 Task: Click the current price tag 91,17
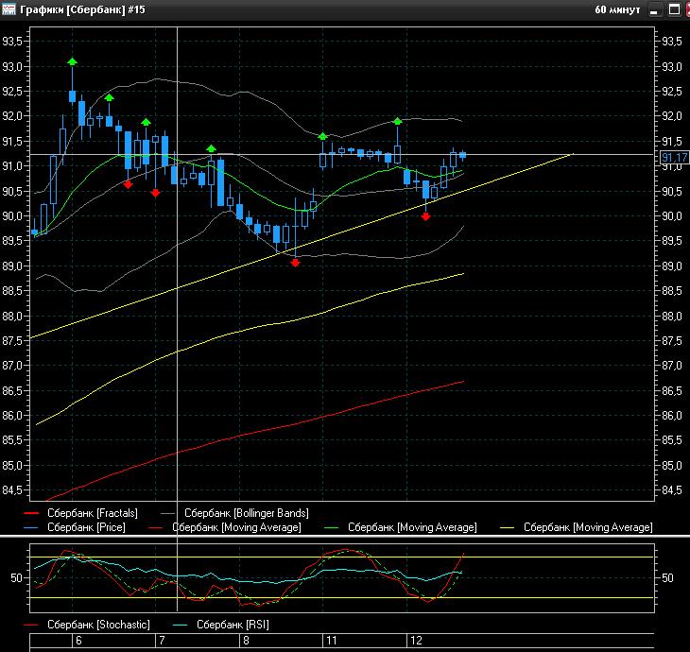(x=675, y=157)
